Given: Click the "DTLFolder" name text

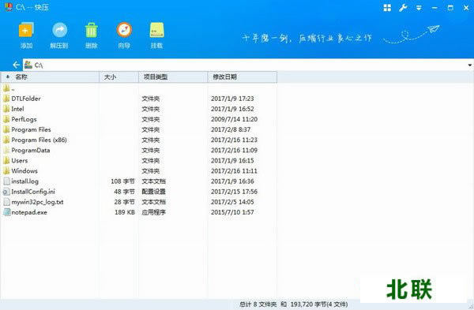Looking at the screenshot, I should tap(26, 99).
